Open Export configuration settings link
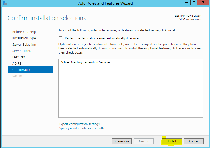This screenshot has height=148, width=210. tap(79, 124)
